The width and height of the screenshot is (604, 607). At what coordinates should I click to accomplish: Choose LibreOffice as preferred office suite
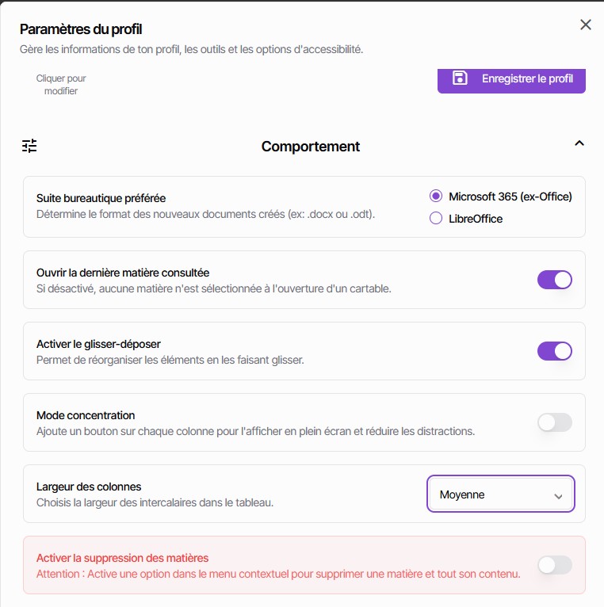[x=435, y=219]
